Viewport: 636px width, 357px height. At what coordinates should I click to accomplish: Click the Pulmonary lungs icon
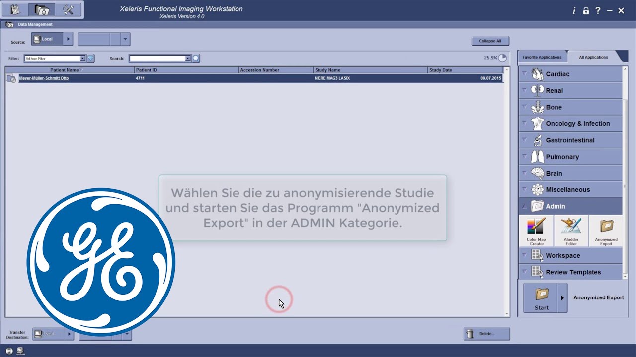(537, 157)
